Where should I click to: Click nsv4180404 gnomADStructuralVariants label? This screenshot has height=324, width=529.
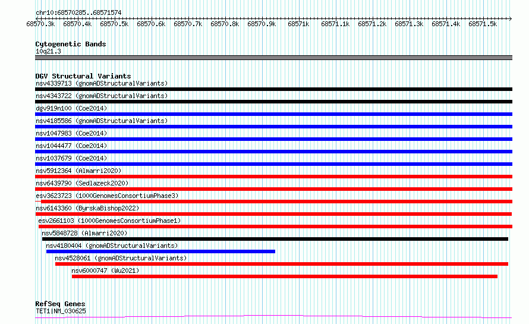pos(112,246)
